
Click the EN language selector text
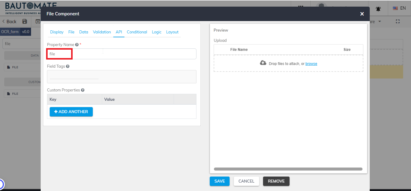(x=403, y=8)
